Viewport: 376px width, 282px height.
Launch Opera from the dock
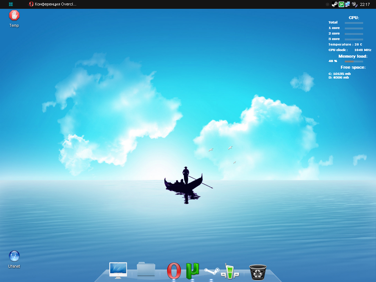[x=174, y=271]
